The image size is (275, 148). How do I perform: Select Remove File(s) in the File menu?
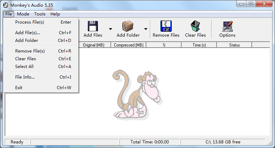(43, 51)
